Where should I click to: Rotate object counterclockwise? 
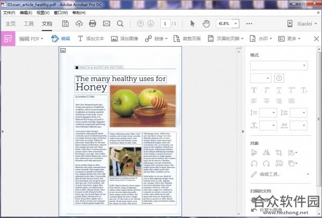pyautogui.click(x=254, y=164)
